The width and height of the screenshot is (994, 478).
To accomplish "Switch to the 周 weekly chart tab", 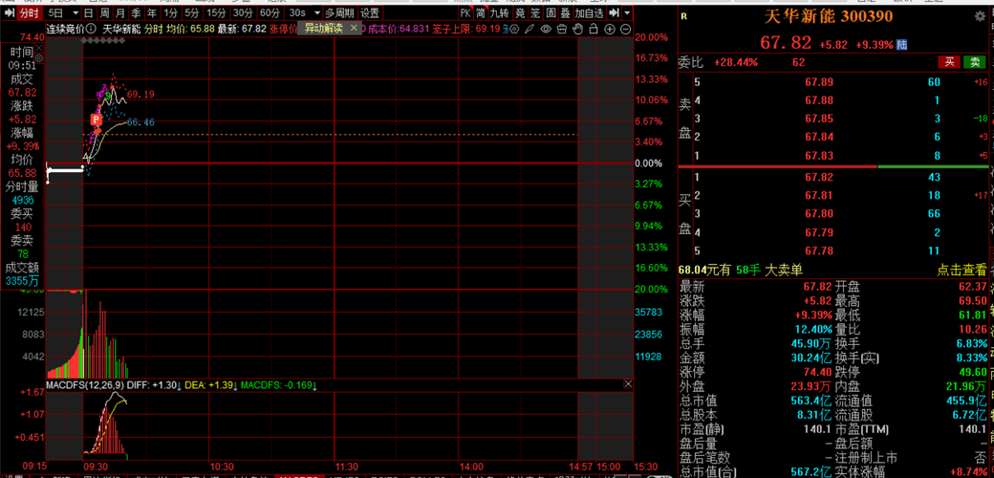I will pos(104,13).
